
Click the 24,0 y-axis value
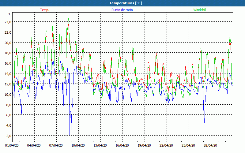(x=8, y=22)
